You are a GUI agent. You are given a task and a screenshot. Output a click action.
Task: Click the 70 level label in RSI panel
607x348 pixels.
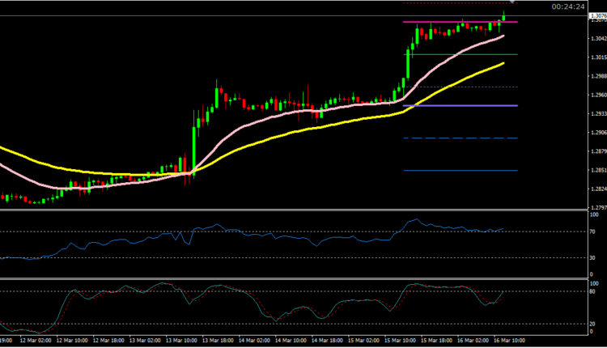tap(594, 232)
